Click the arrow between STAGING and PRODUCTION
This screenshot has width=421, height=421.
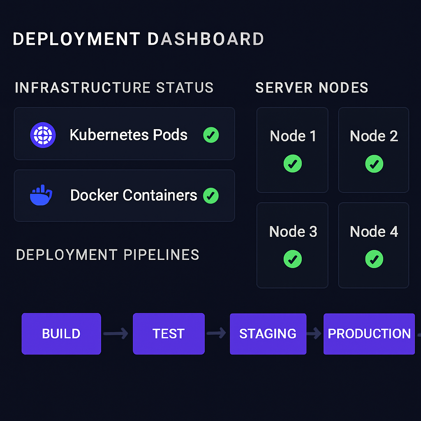click(314, 333)
